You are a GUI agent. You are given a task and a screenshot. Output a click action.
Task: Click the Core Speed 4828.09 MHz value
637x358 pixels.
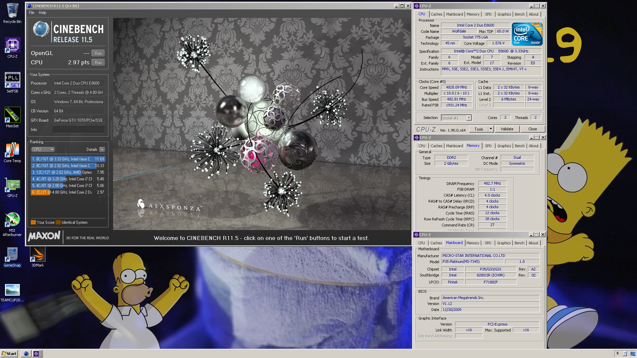point(456,88)
